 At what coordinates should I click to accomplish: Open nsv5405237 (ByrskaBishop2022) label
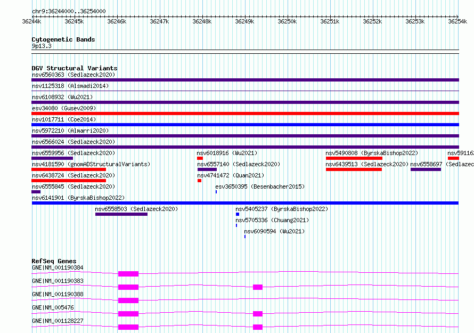[282, 209]
